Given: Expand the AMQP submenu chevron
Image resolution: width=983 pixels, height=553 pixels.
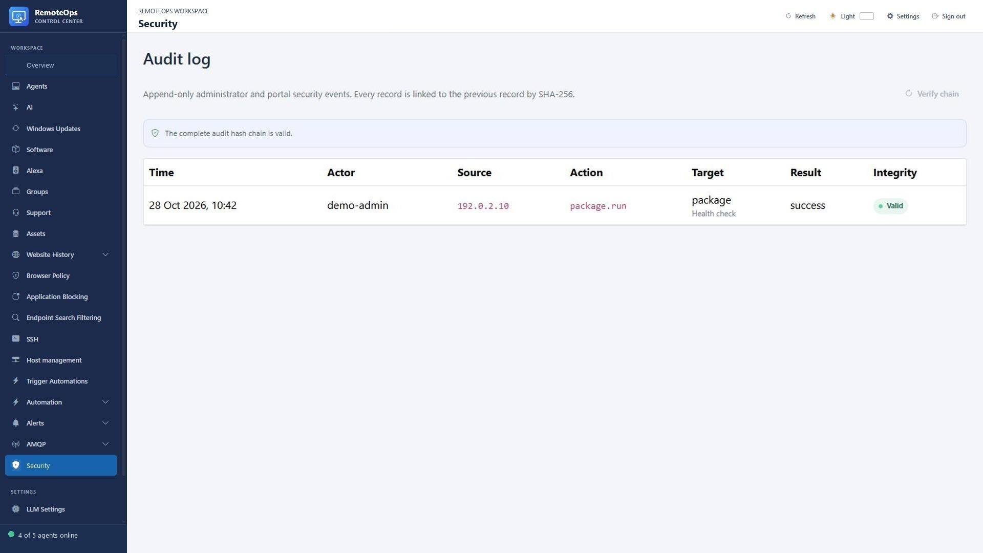Looking at the screenshot, I should [105, 444].
